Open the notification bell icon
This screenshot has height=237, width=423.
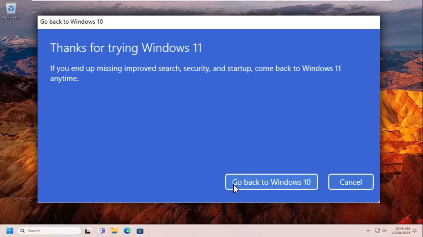[x=414, y=231]
